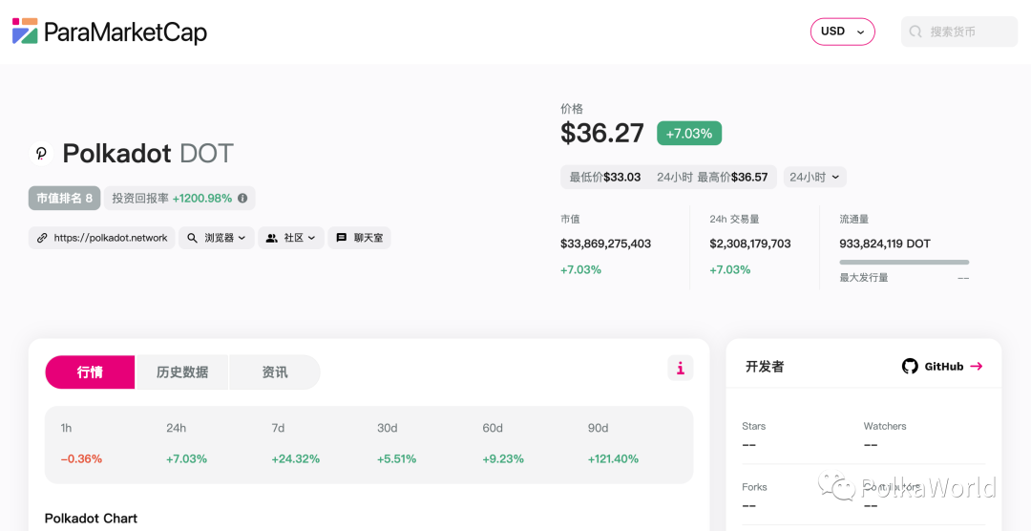Expand the 社区 community dropdown

291,238
